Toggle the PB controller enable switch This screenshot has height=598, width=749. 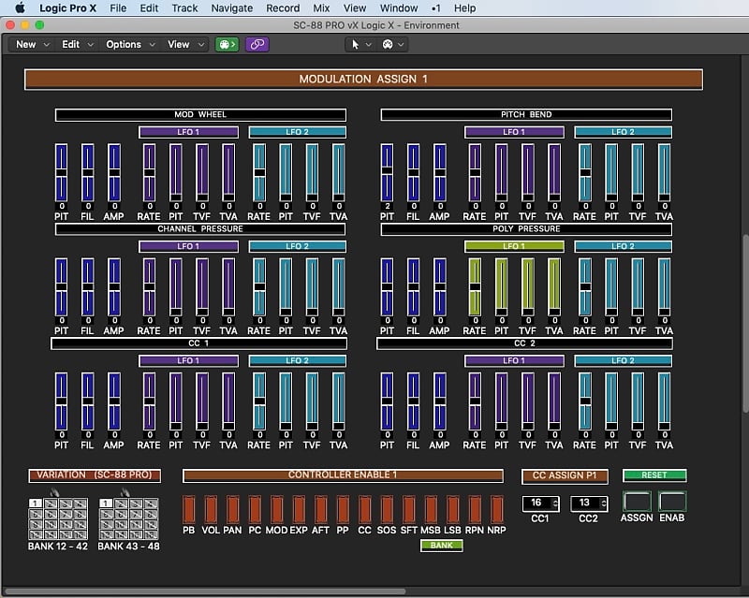pyautogui.click(x=189, y=510)
